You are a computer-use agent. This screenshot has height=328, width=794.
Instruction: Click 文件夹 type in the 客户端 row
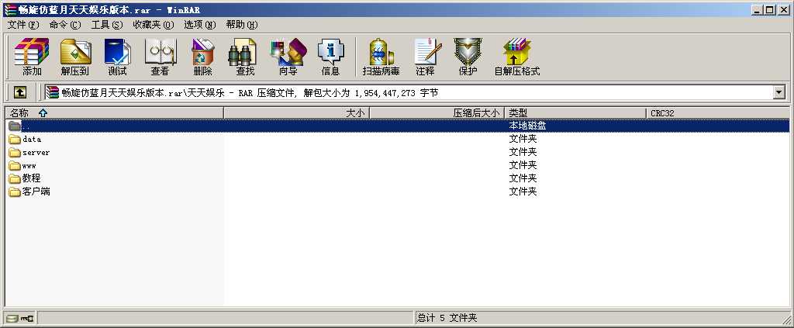tap(523, 192)
